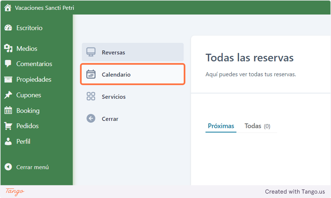Go to Medios in the sidebar
The image size is (331, 198).
click(27, 48)
